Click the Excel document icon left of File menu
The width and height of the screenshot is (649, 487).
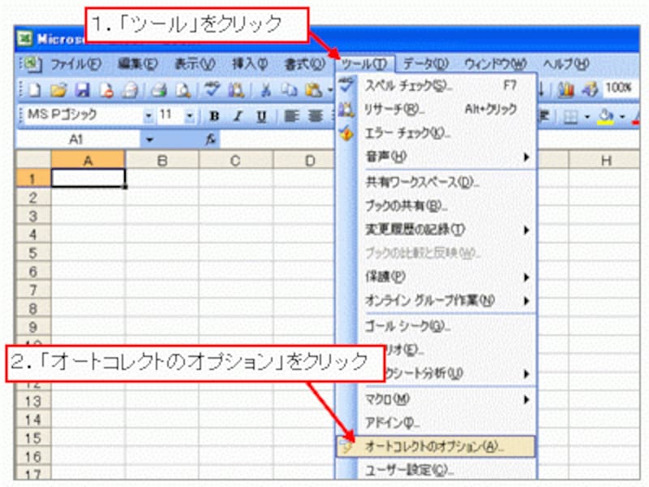32,64
